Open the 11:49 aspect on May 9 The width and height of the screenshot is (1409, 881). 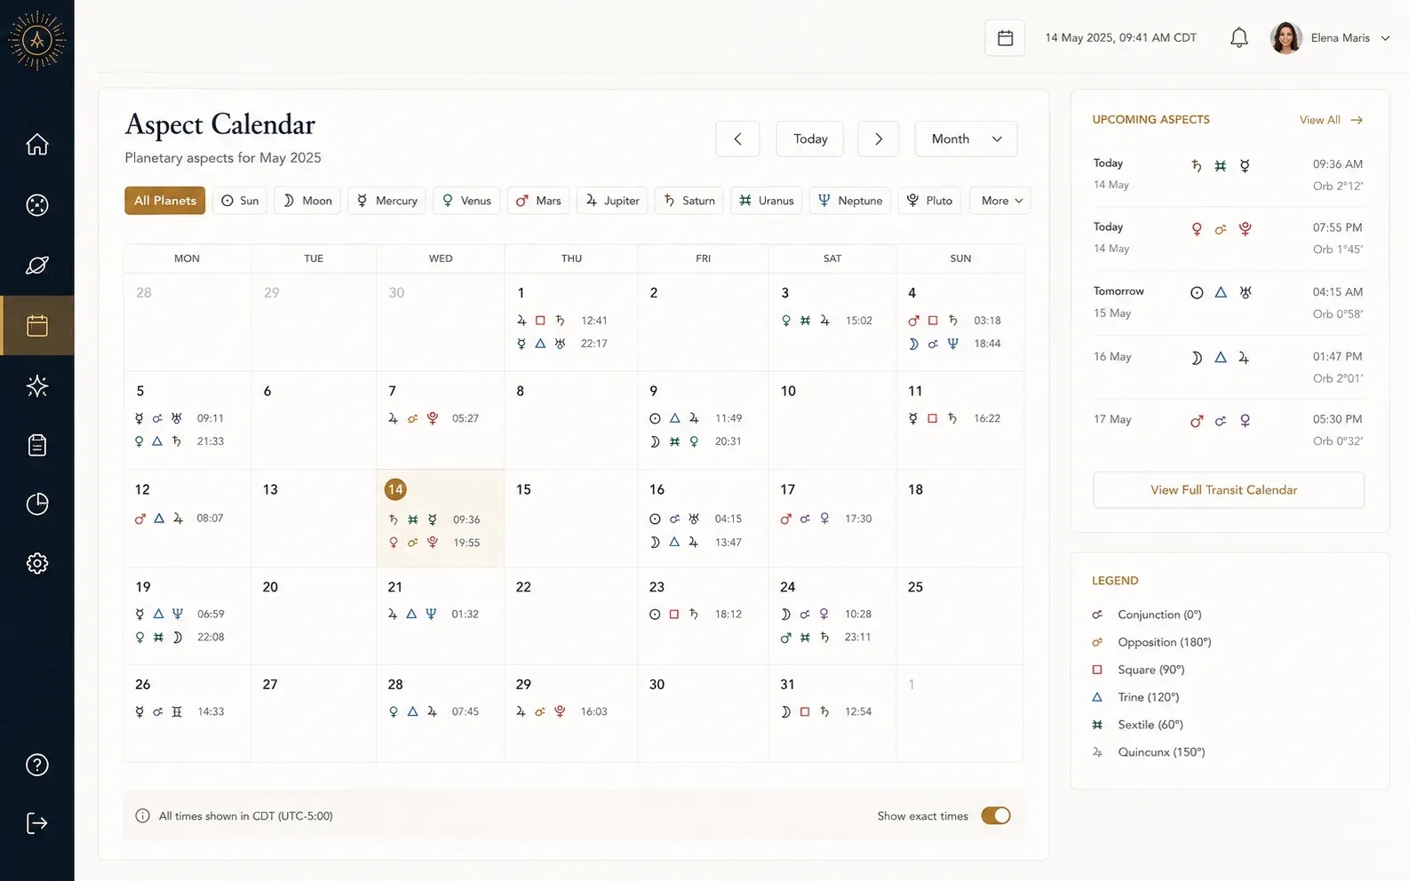click(695, 418)
